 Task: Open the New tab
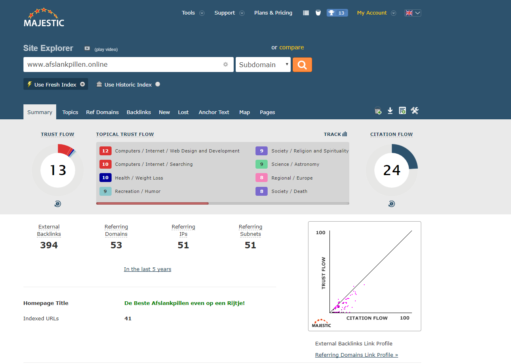pyautogui.click(x=164, y=112)
